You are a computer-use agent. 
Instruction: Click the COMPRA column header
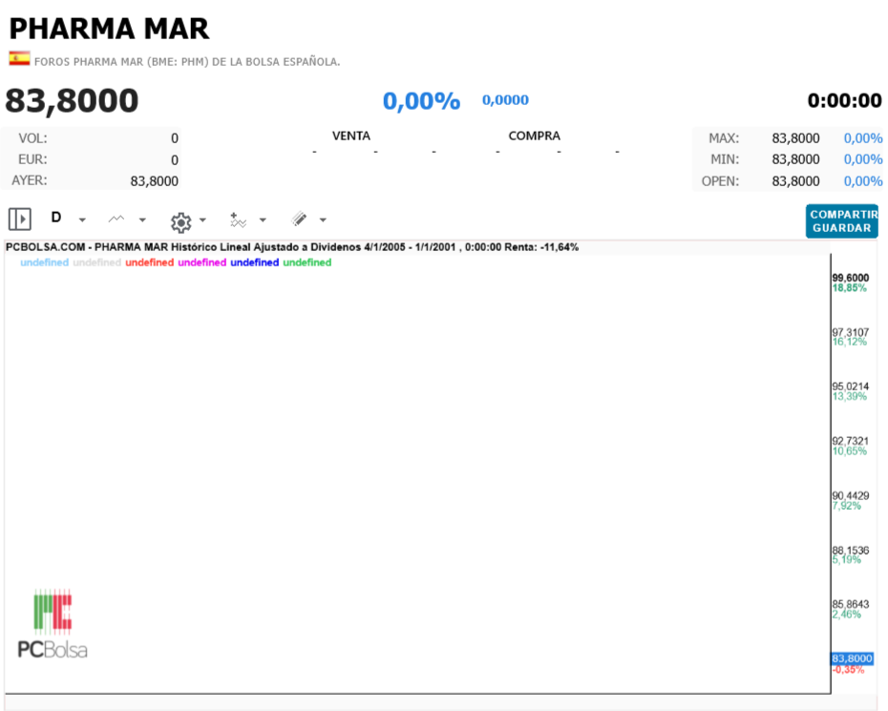coord(534,136)
